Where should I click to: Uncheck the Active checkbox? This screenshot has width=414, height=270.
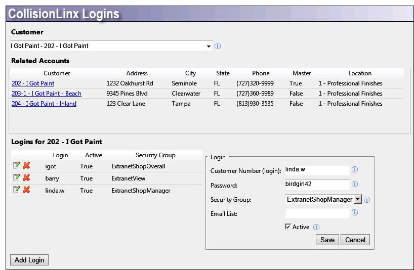(x=288, y=227)
